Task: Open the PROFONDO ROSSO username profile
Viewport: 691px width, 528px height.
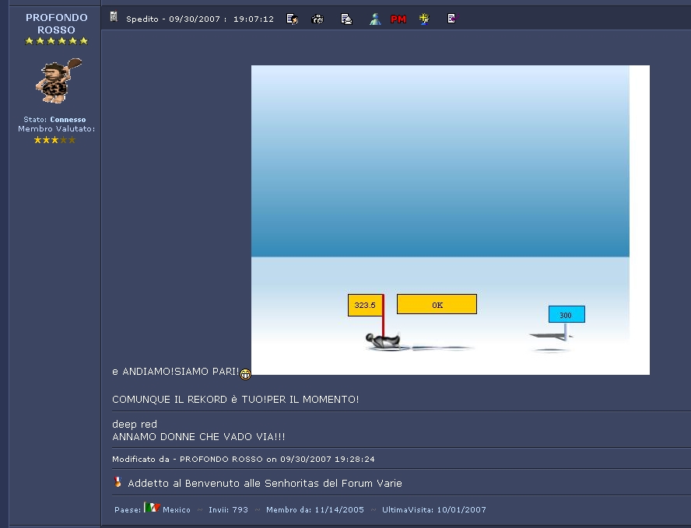Action: [x=57, y=23]
